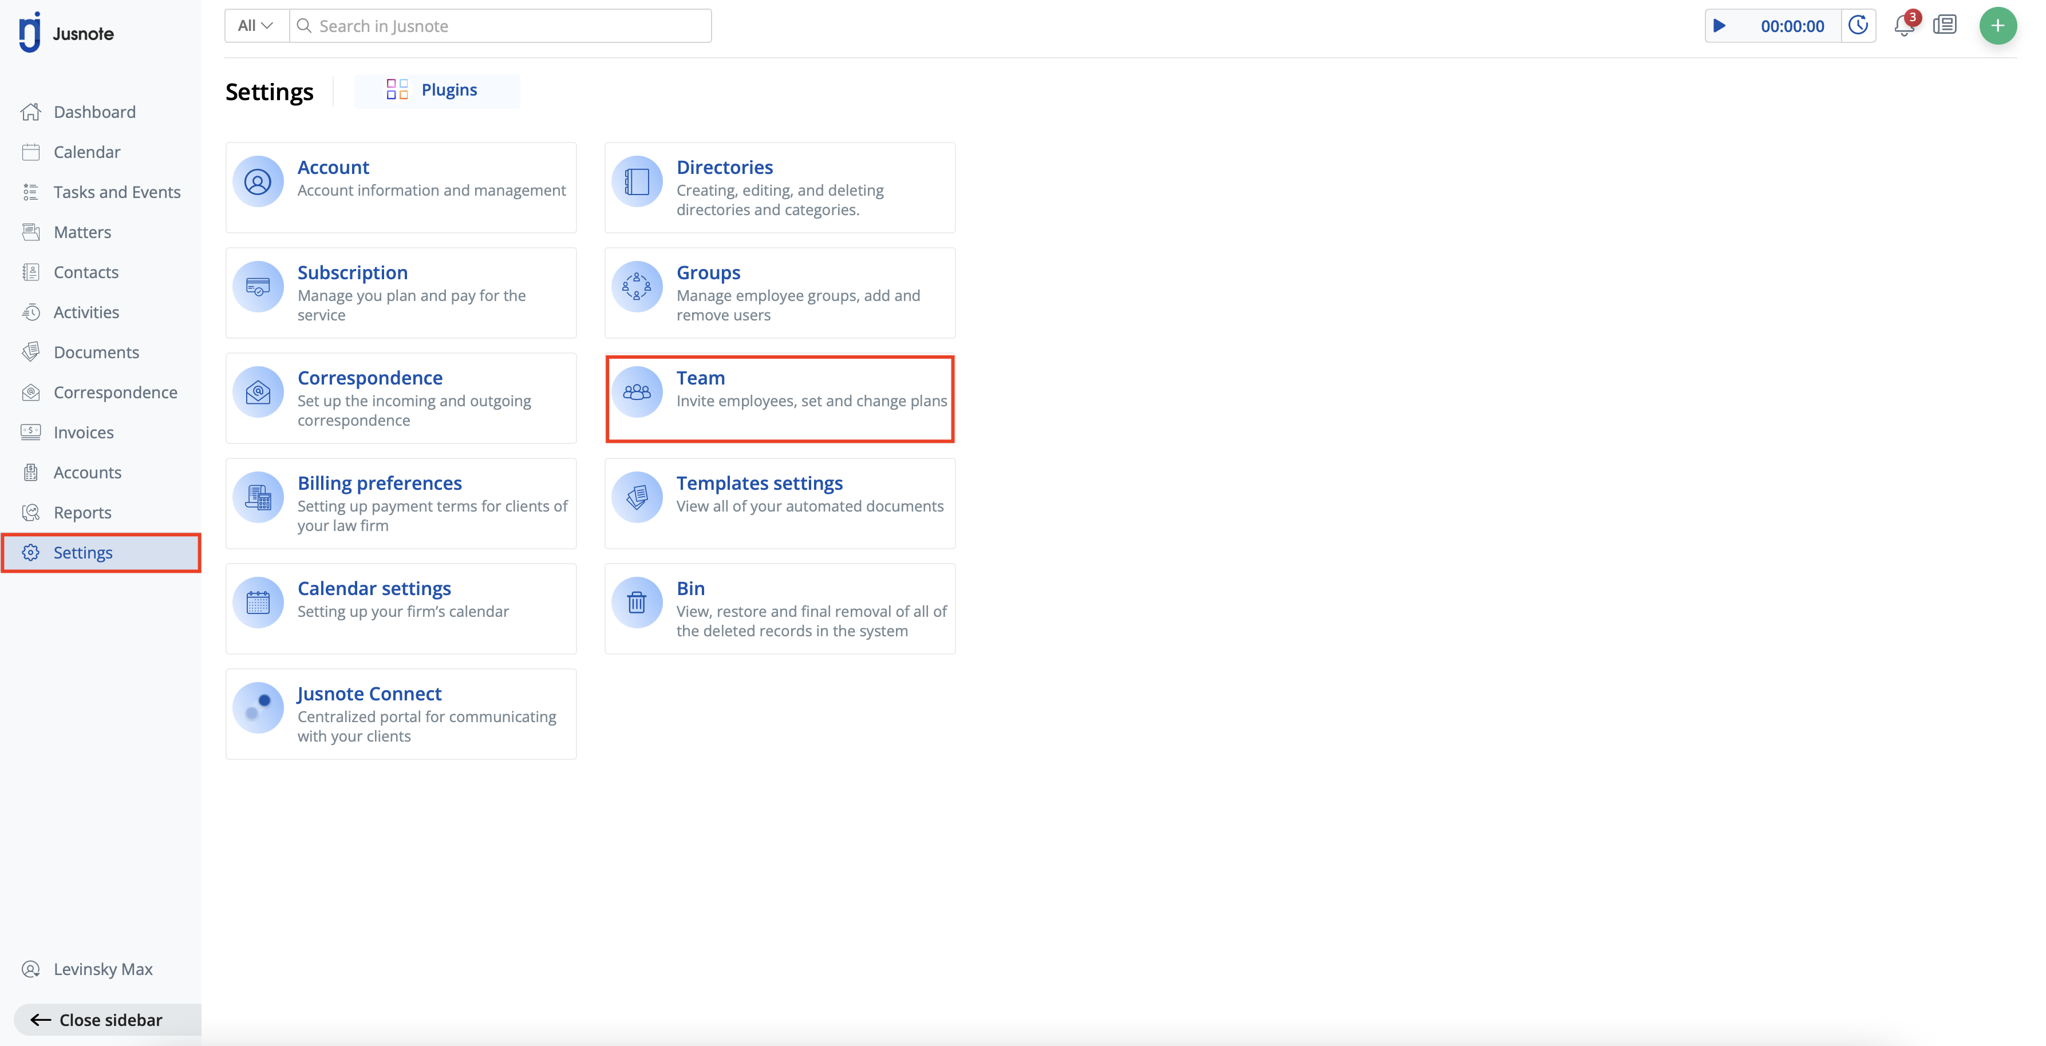The image size is (2046, 1046).
Task: Open notifications bell icon
Action: tap(1904, 25)
